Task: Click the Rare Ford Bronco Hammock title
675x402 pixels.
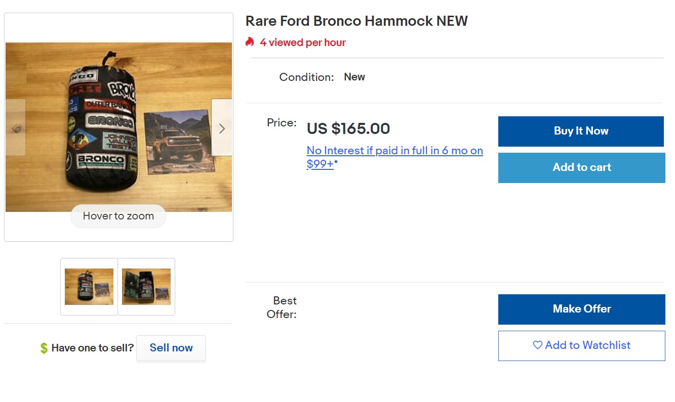Action: [x=356, y=21]
